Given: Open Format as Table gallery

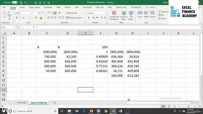Looking at the screenshot, I should [124, 16].
